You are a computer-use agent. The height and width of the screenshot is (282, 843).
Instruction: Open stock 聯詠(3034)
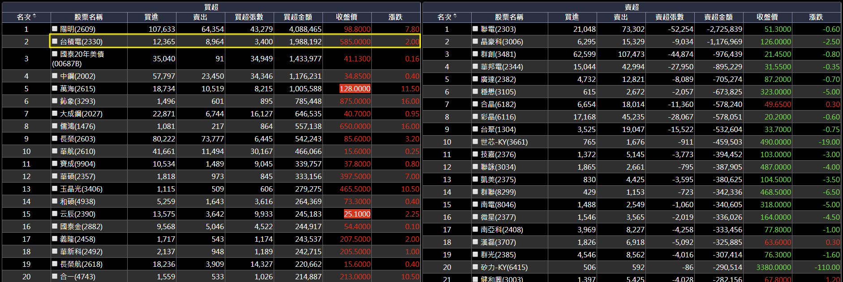click(x=499, y=167)
